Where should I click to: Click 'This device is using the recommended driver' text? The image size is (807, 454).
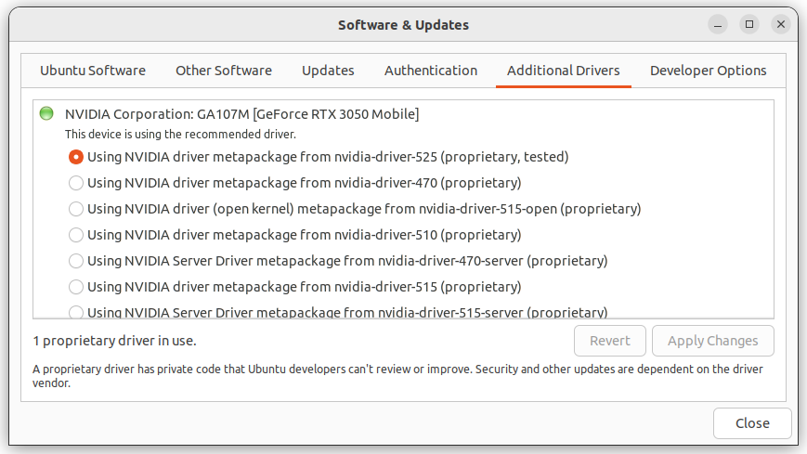180,135
